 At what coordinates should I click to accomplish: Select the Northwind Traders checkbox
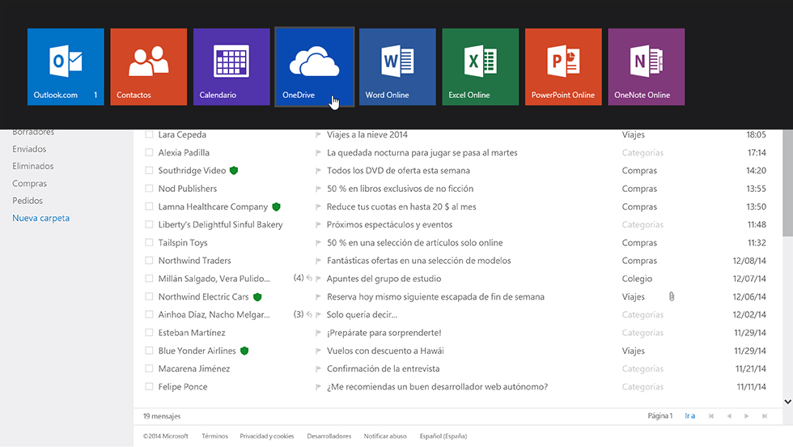pyautogui.click(x=149, y=260)
